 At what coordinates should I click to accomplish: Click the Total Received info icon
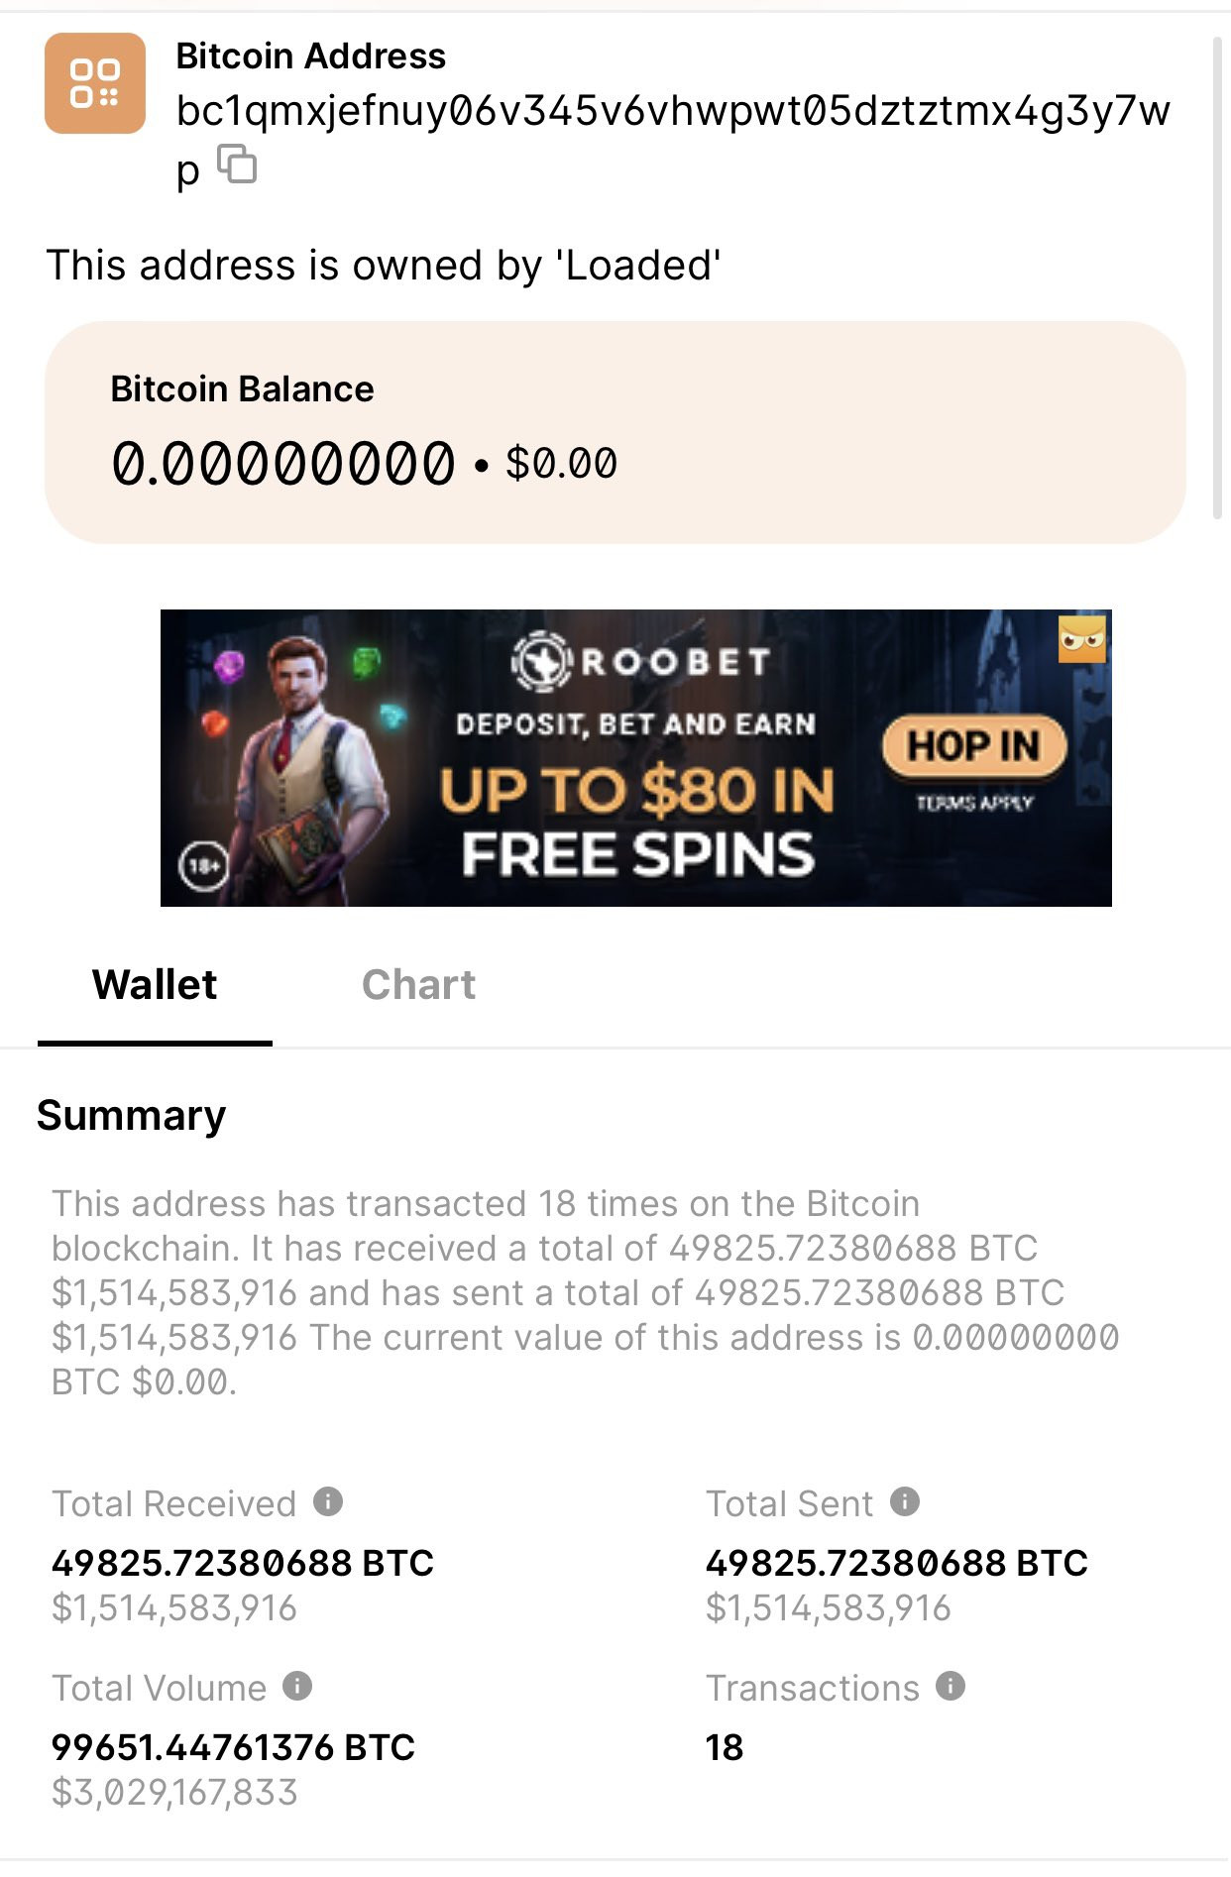tap(328, 1501)
